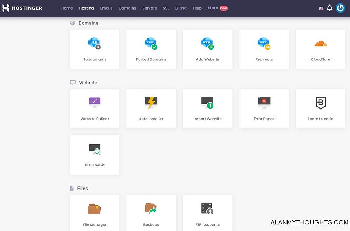
Task: Click the SEO Toolkit label
Action: [x=94, y=165]
